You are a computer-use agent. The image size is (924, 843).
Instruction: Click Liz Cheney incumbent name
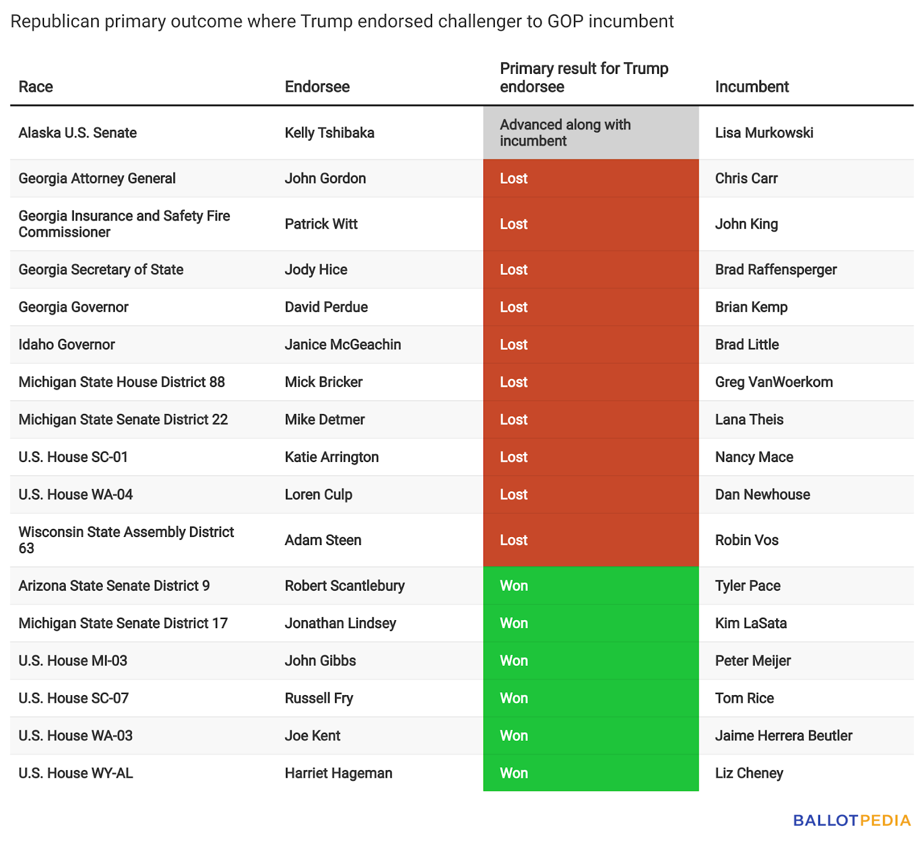click(x=749, y=773)
